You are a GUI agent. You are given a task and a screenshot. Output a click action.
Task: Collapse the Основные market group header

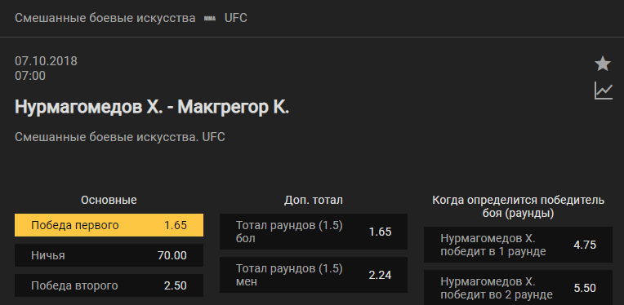pos(109,200)
